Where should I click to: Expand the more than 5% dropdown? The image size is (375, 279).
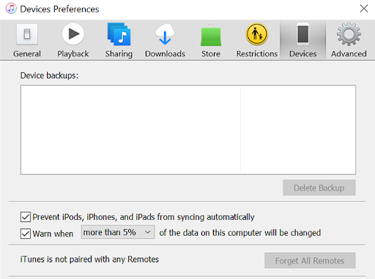coord(118,232)
